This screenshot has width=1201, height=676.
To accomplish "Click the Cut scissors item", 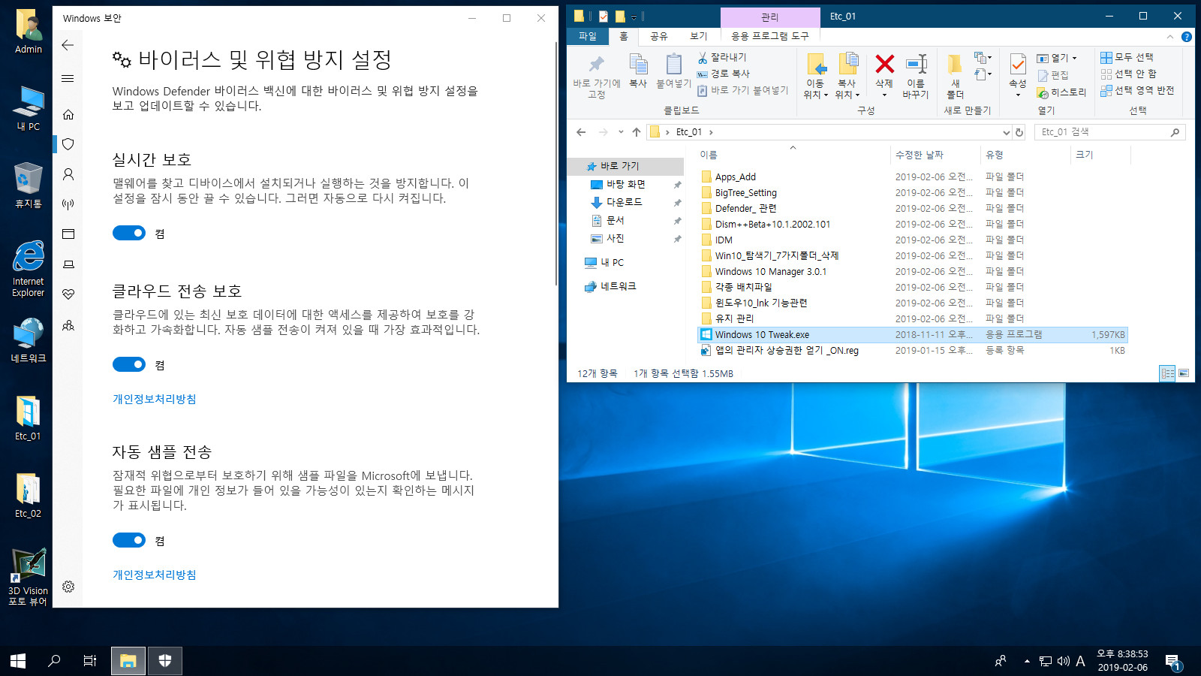I will click(x=721, y=57).
